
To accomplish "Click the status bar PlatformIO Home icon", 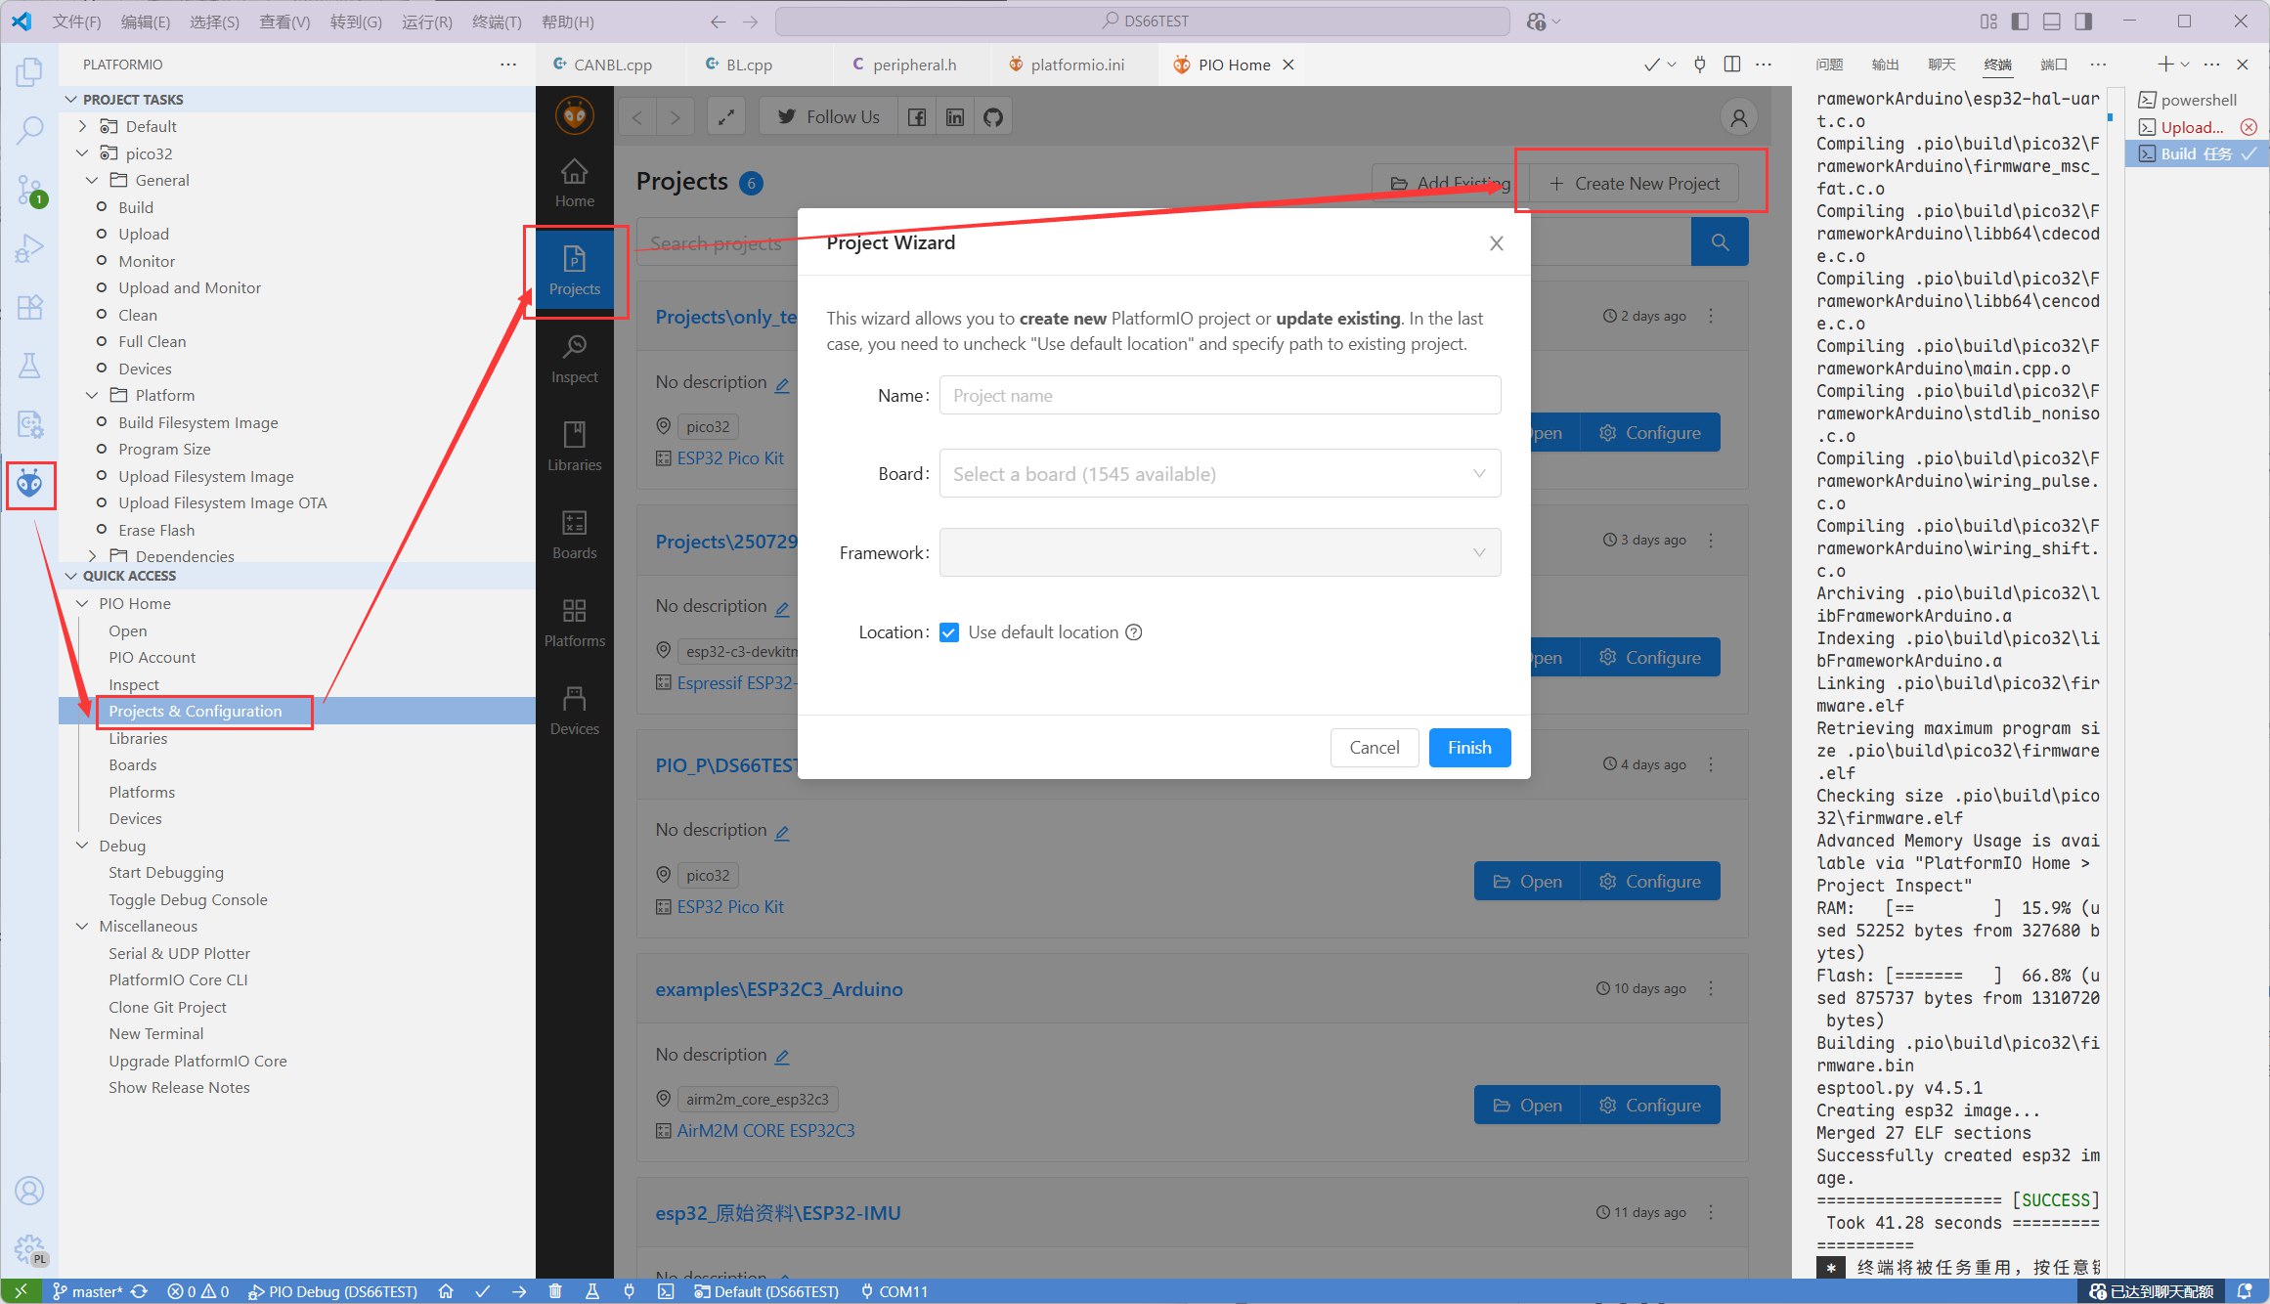I will click(x=446, y=1291).
